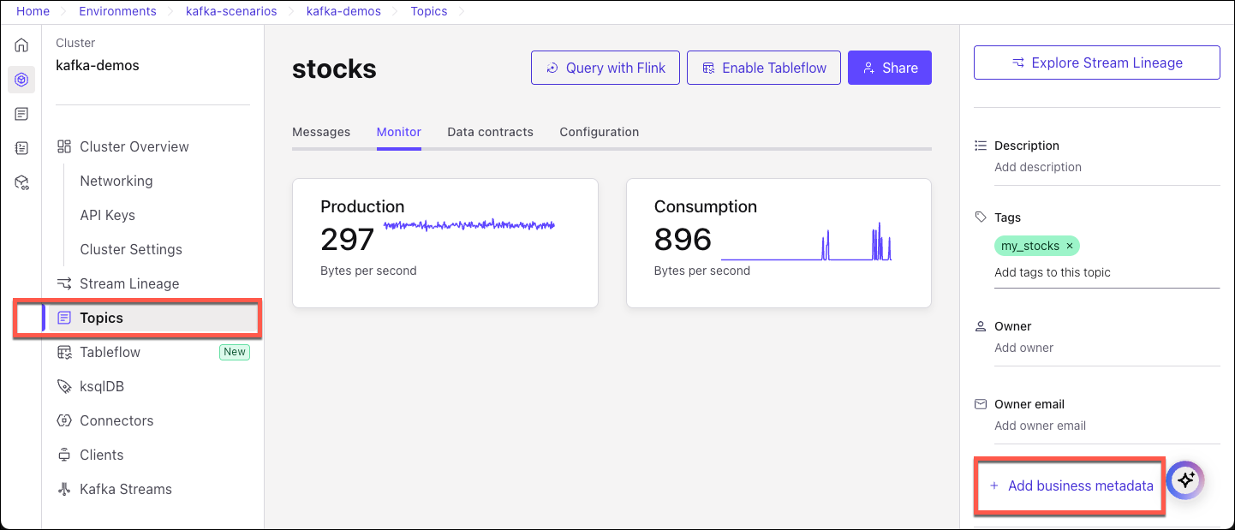Viewport: 1235px width, 530px height.
Task: Click the document icon below the cube icon
Action: [21, 113]
